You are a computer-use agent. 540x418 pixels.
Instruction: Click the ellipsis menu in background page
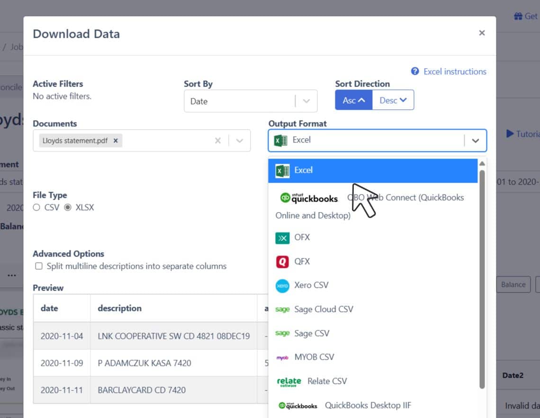[12, 275]
